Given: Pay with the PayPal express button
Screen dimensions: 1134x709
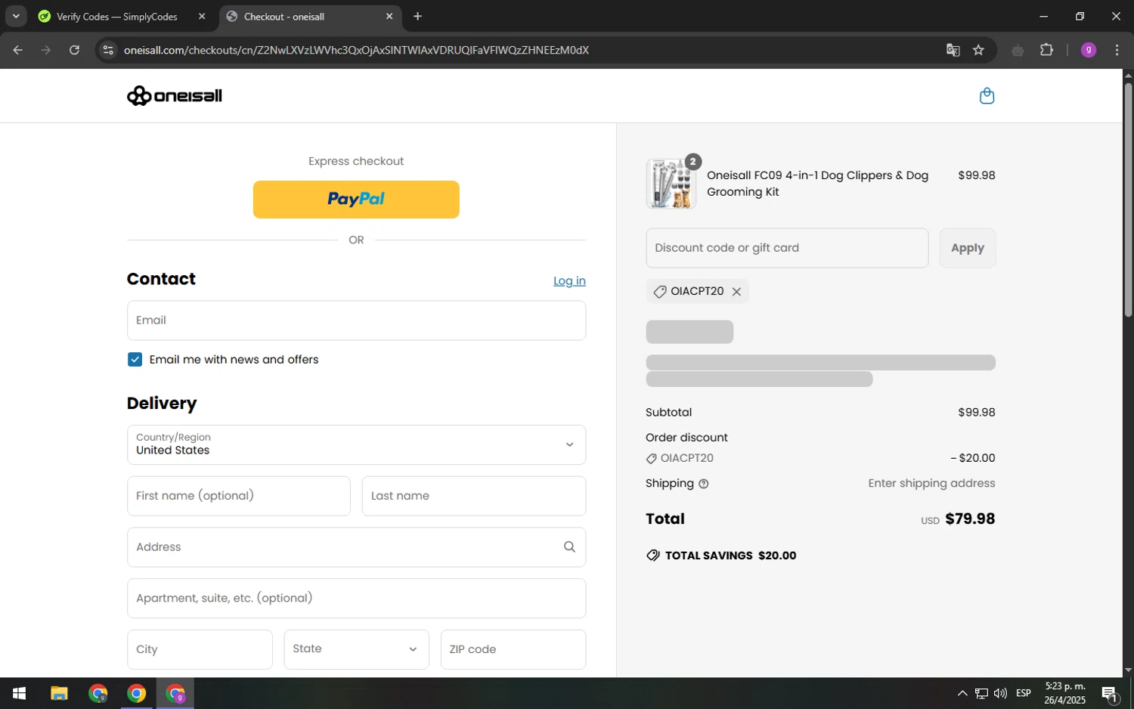Looking at the screenshot, I should point(356,200).
